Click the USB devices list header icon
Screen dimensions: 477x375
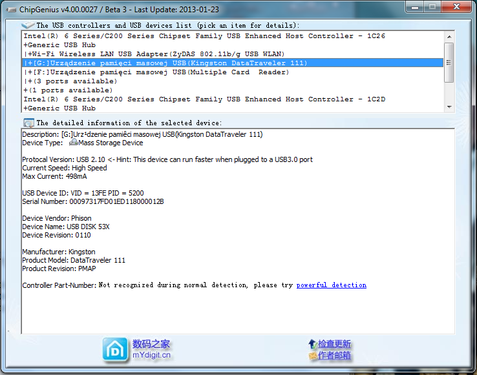(x=28, y=25)
